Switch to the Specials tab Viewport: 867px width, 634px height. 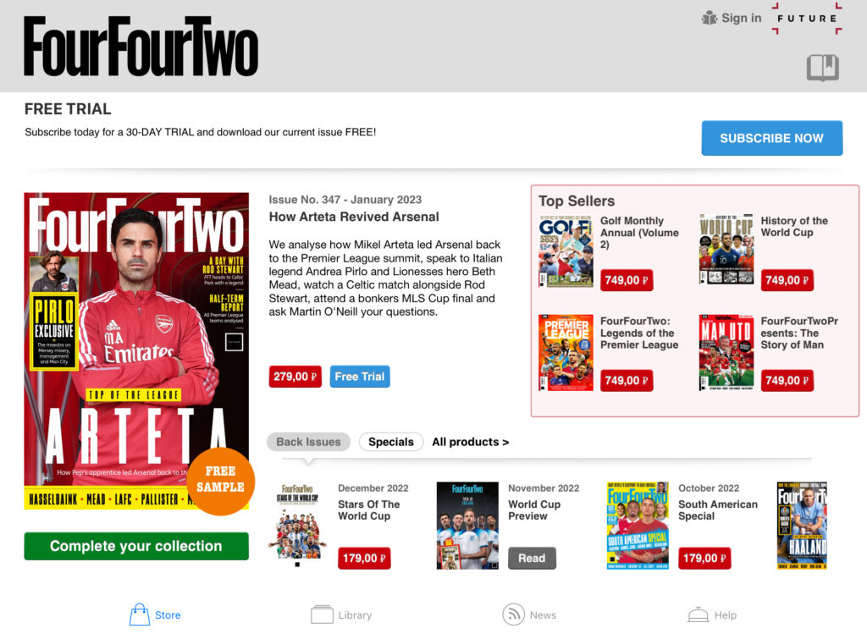(x=391, y=442)
